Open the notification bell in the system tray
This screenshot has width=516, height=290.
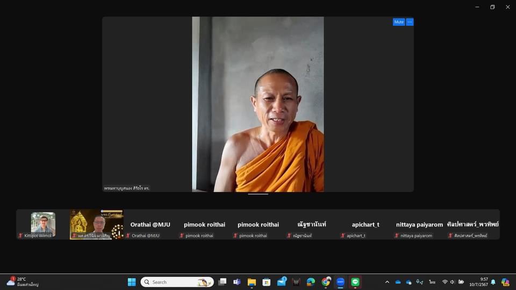pyautogui.click(x=493, y=282)
